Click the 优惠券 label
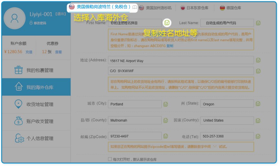 click(x=52, y=43)
